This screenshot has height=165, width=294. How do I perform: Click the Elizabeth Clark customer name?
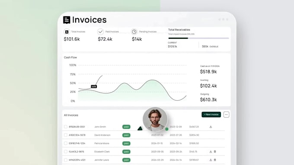tap(102, 152)
